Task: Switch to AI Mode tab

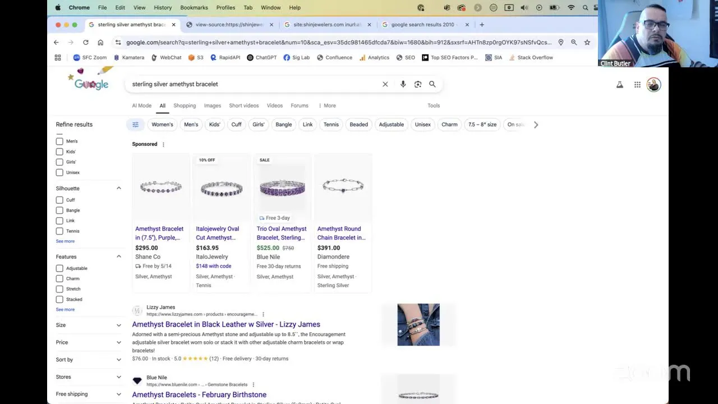Action: [x=141, y=105]
